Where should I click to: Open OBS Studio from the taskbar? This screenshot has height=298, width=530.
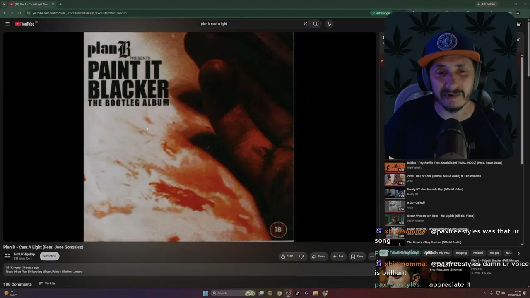point(288,293)
